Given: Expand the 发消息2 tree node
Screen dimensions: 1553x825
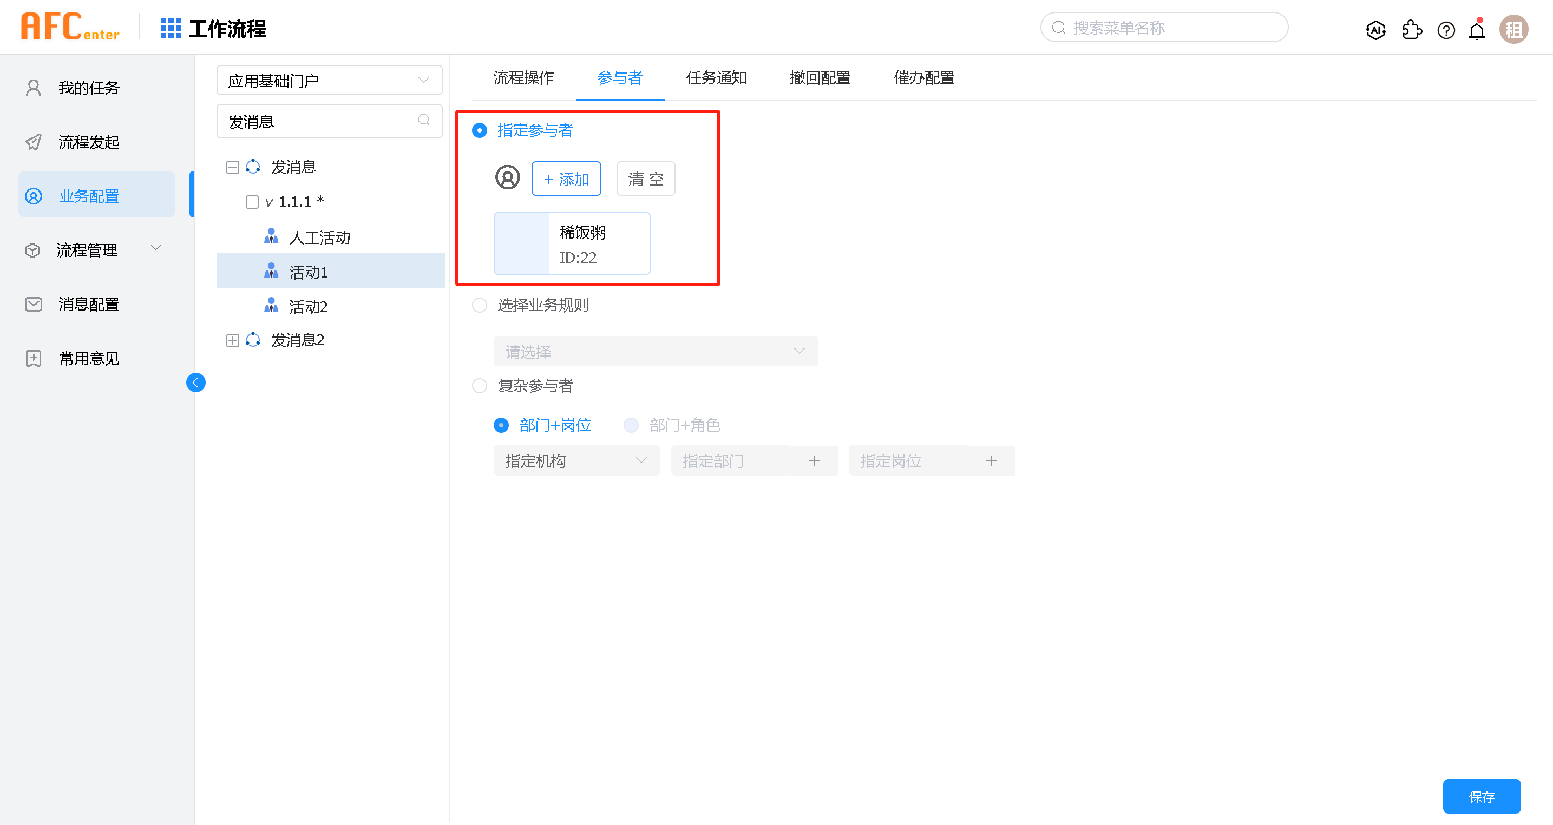Looking at the screenshot, I should coord(233,340).
